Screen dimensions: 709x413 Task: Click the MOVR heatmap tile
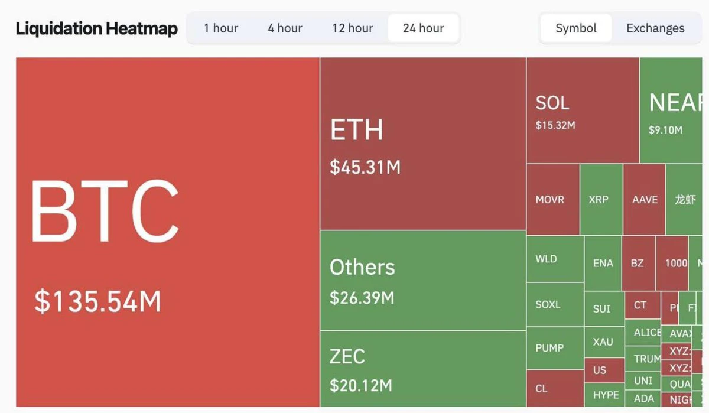pyautogui.click(x=553, y=199)
